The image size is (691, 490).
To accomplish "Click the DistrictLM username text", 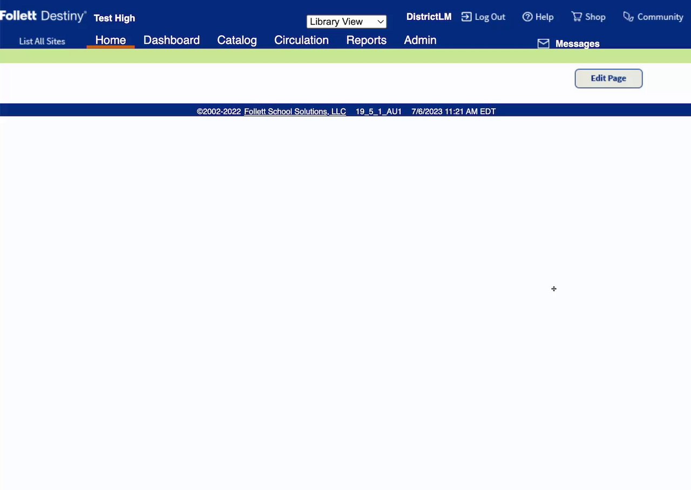I will click(x=429, y=17).
